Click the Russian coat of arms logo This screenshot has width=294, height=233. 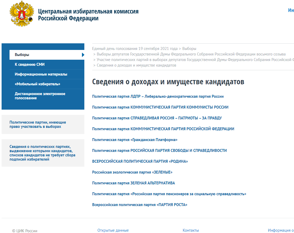pyautogui.click(x=22, y=14)
